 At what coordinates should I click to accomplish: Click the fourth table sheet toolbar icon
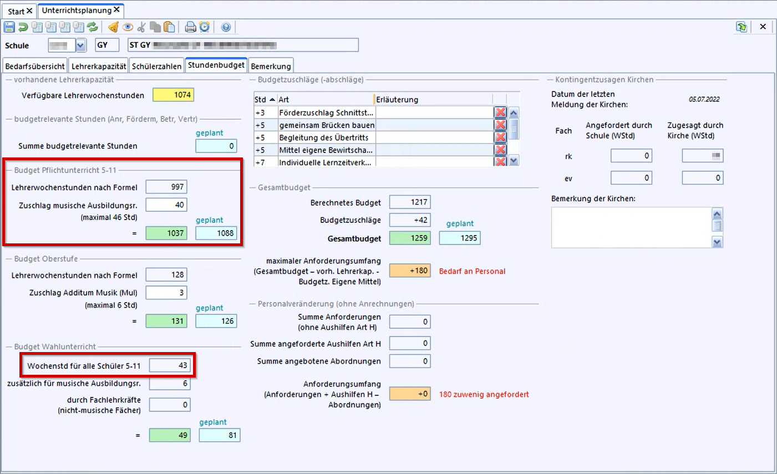78,27
